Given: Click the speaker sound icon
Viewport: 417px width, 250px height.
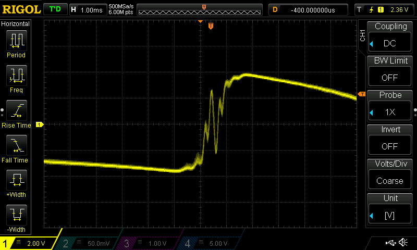Looking at the screenshot, I should 403,243.
